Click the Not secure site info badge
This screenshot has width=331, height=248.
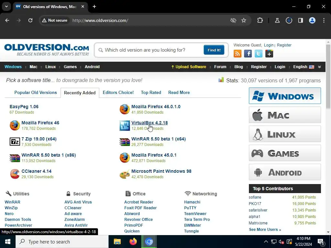click(x=55, y=20)
